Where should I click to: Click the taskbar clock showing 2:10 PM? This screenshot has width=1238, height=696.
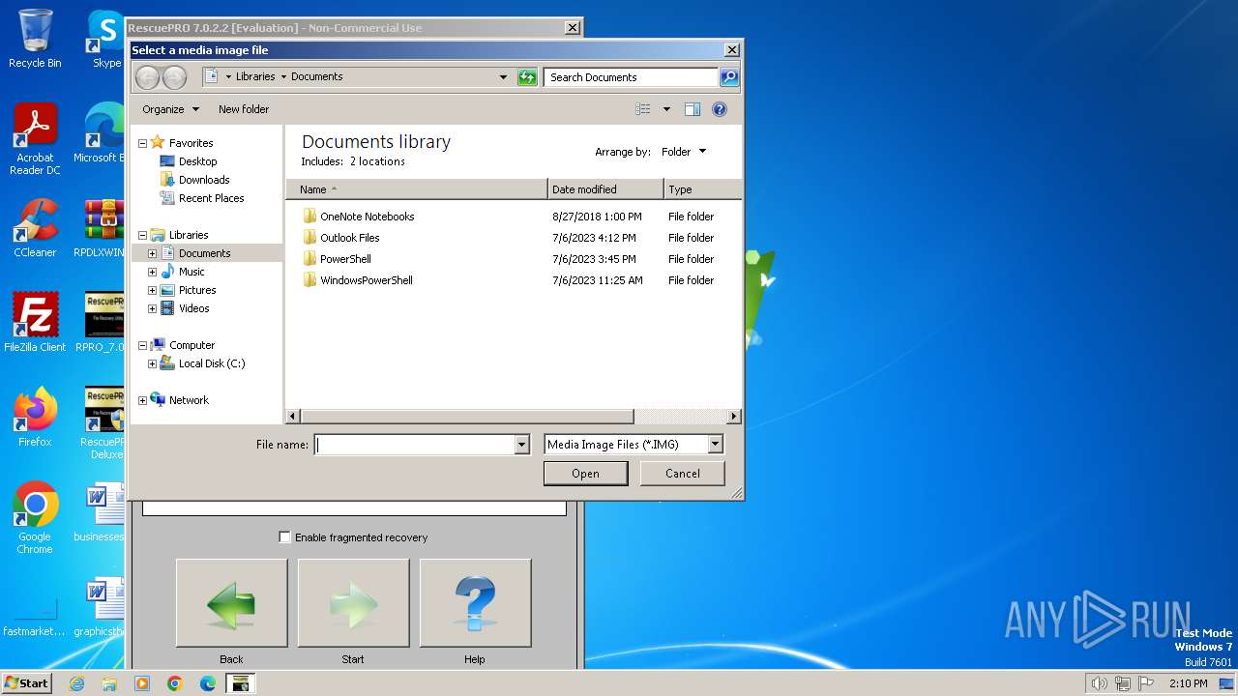pos(1189,683)
